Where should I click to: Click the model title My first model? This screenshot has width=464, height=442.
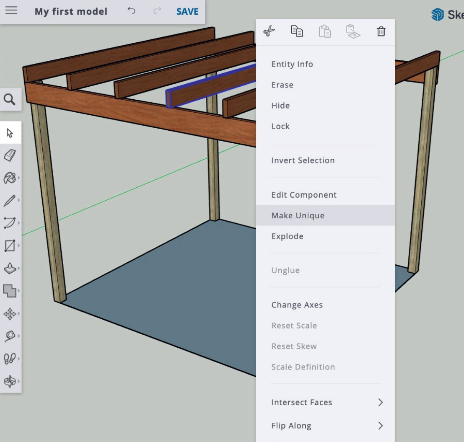70,11
